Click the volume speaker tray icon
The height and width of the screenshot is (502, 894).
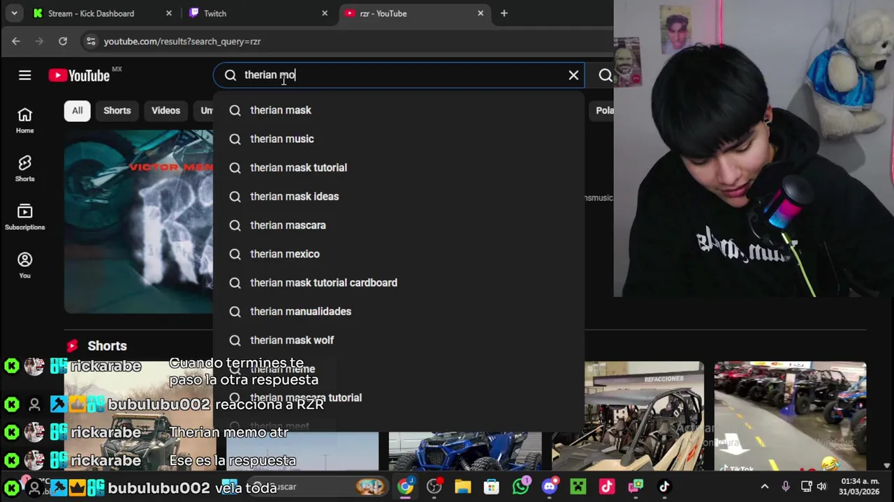821,487
